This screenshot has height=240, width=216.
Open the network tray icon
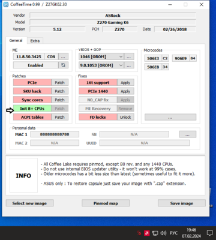tap(155, 233)
